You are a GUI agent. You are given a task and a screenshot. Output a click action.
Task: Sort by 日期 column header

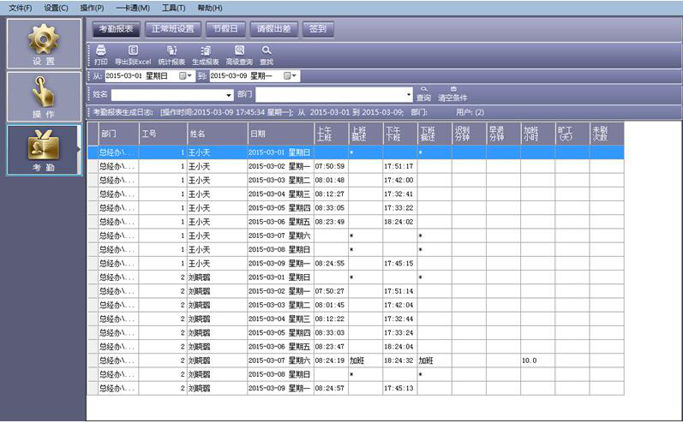pyautogui.click(x=280, y=134)
